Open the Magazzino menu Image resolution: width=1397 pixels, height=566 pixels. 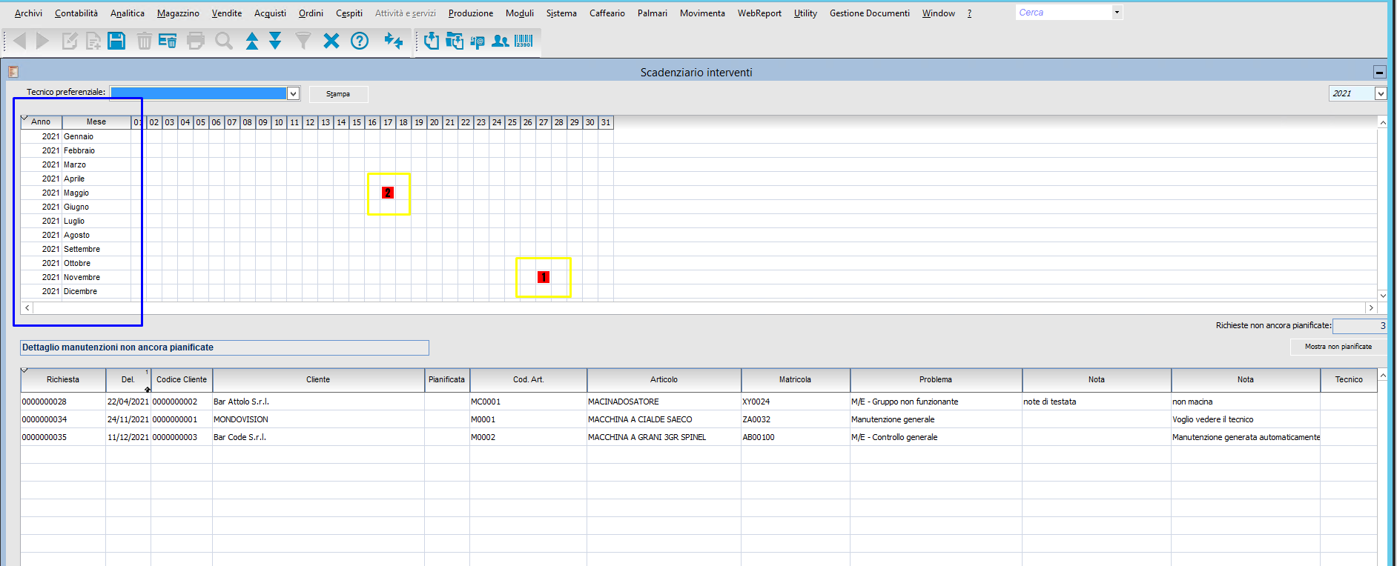coord(178,13)
